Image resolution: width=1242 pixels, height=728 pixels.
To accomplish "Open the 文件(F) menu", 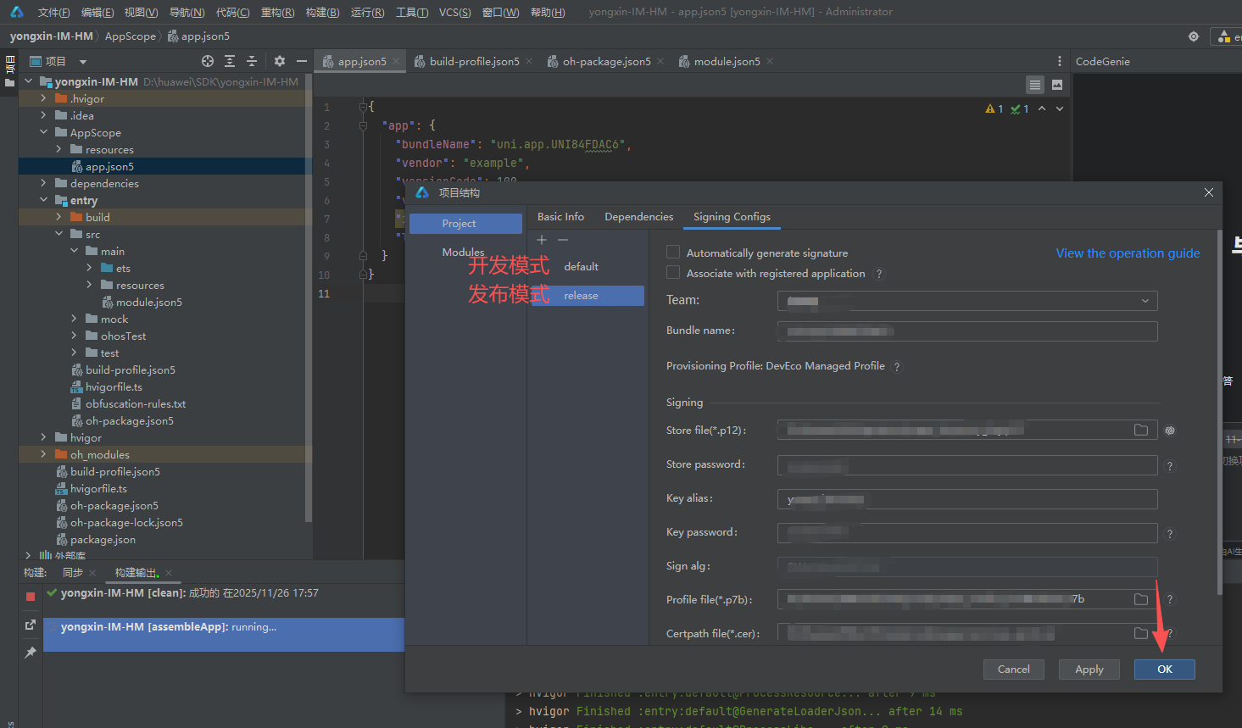I will coord(53,12).
